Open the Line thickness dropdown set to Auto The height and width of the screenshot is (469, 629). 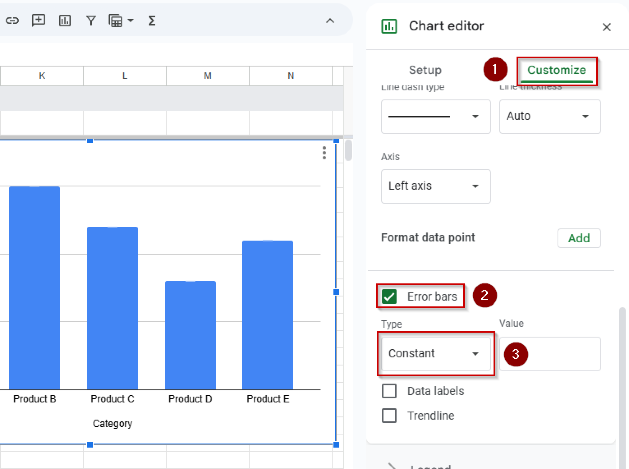click(x=549, y=116)
